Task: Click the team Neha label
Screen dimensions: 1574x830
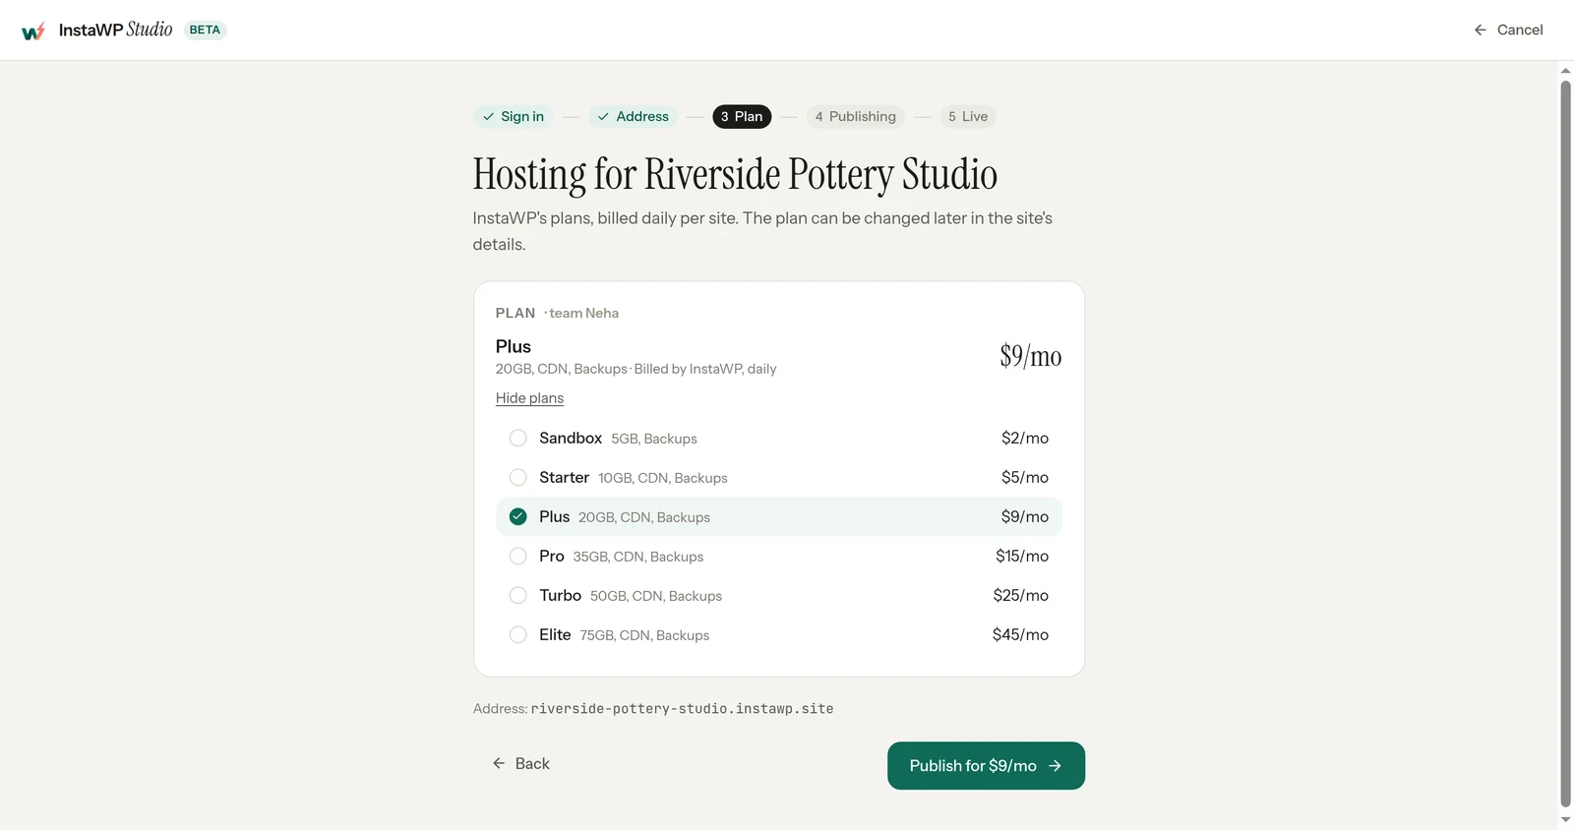Action: point(583,313)
